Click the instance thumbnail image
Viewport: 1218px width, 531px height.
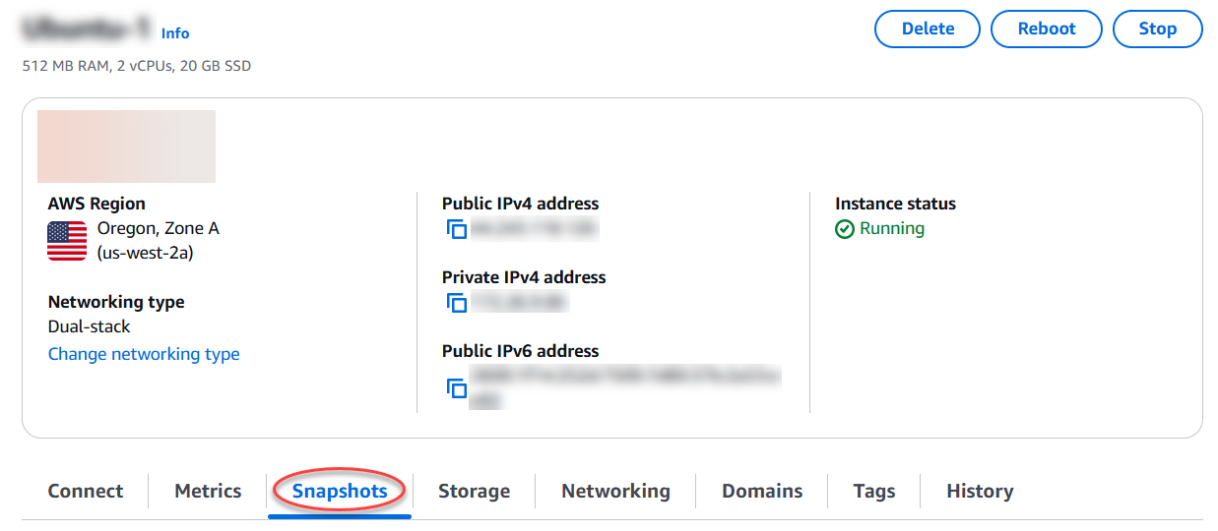click(x=126, y=147)
